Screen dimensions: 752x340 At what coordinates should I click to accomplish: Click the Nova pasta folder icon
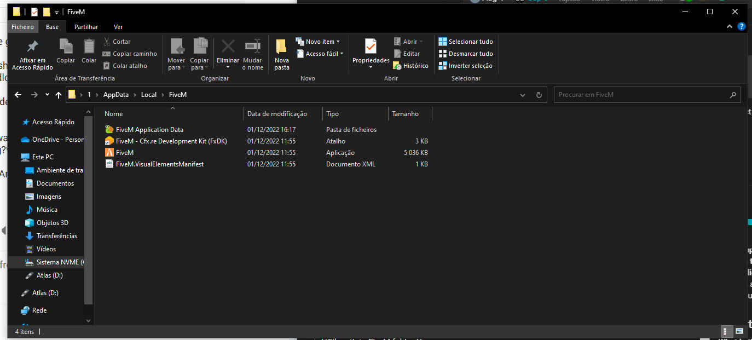[281, 48]
